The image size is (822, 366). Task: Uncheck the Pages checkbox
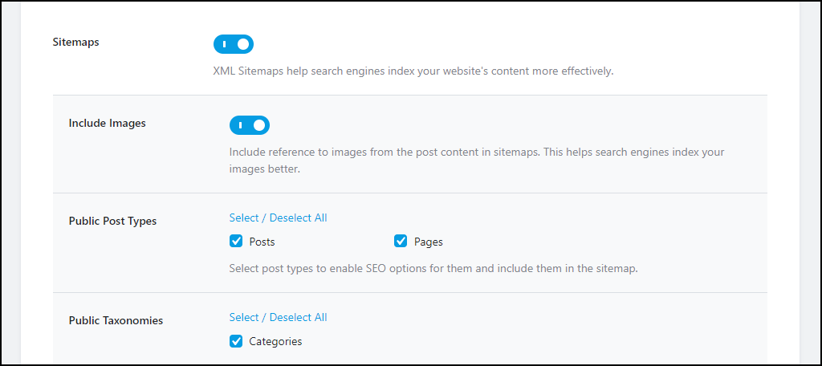pyautogui.click(x=401, y=242)
